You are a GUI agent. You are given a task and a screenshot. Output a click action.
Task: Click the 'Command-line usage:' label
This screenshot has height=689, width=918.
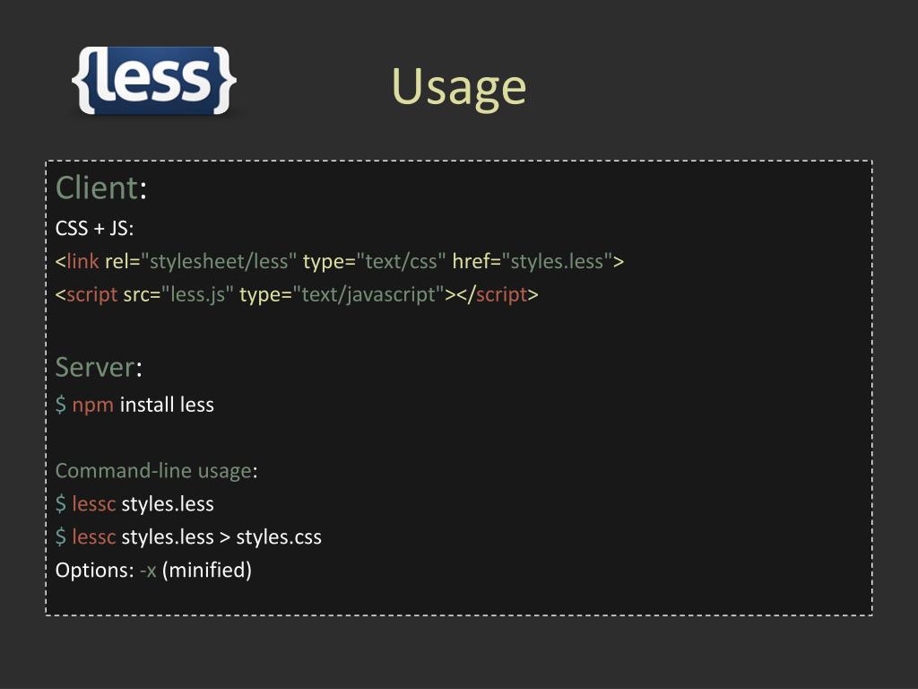click(156, 470)
